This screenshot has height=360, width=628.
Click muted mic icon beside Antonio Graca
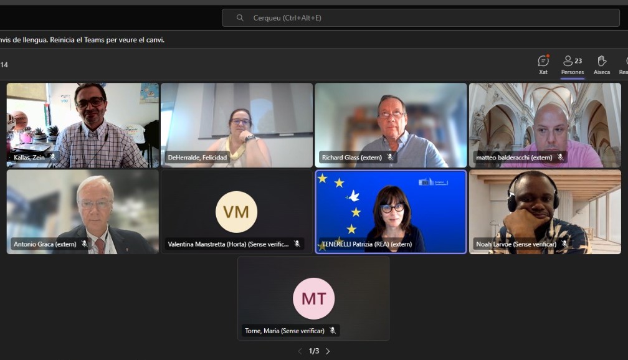[x=84, y=244]
